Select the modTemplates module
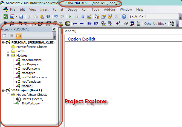This screenshot has width=182, height=127. click(x=31, y=82)
